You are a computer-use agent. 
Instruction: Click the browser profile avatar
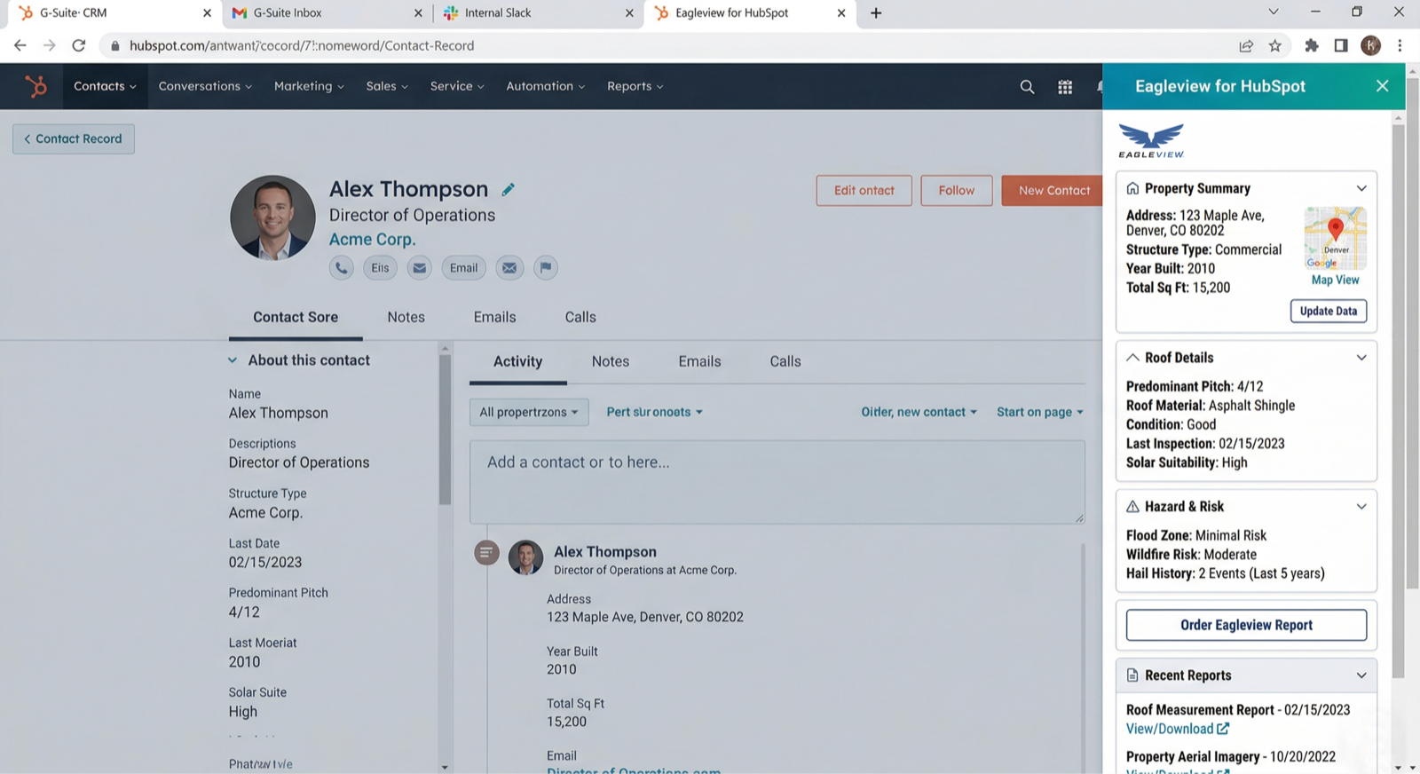1370,45
